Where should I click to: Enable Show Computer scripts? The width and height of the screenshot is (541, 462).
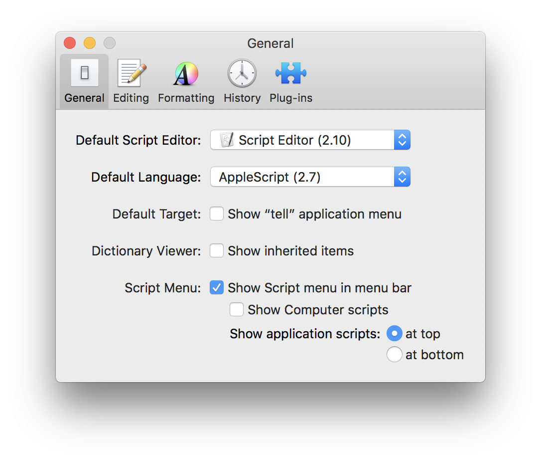(237, 309)
